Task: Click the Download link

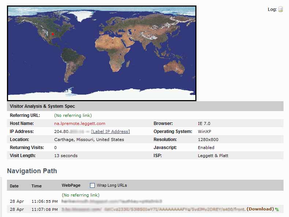Action: click(260, 209)
